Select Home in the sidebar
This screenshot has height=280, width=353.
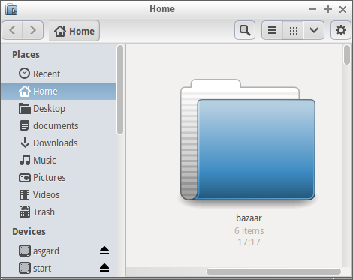pyautogui.click(x=58, y=91)
